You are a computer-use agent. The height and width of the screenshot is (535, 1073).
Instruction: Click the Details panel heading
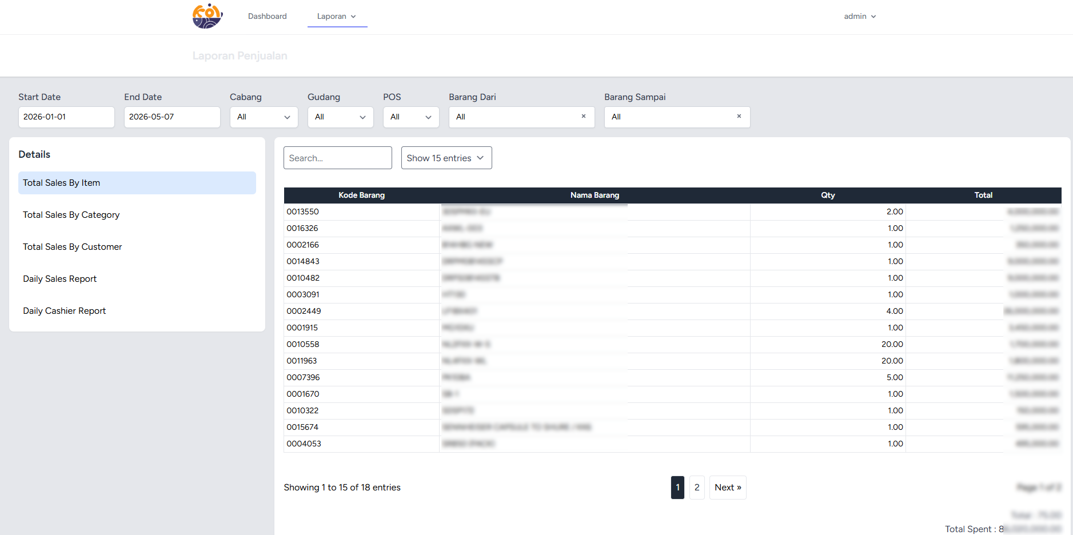pos(34,154)
